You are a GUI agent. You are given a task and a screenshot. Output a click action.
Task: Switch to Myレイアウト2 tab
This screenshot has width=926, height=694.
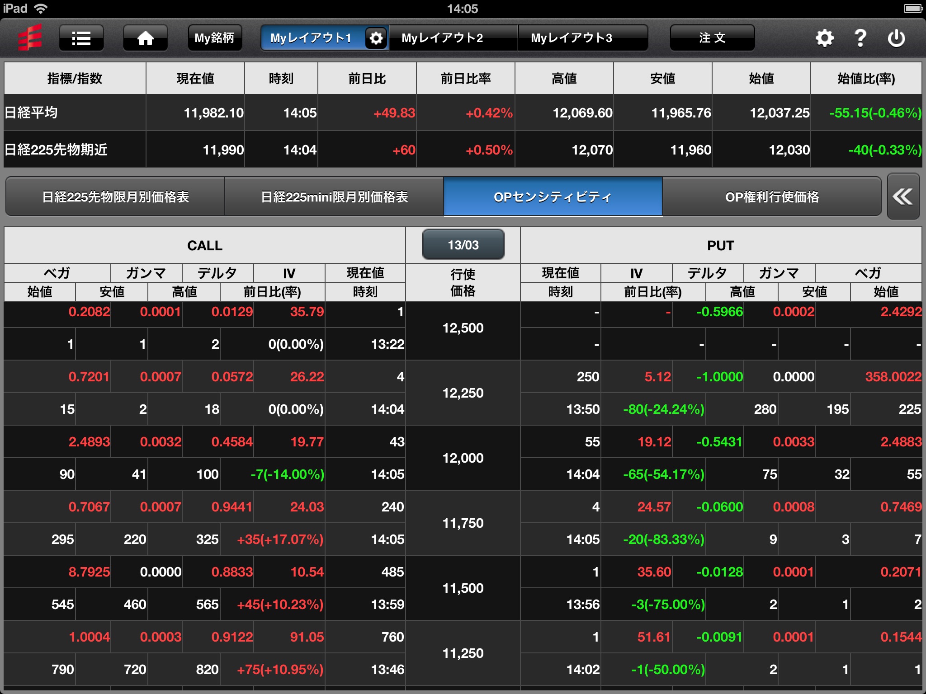click(453, 38)
